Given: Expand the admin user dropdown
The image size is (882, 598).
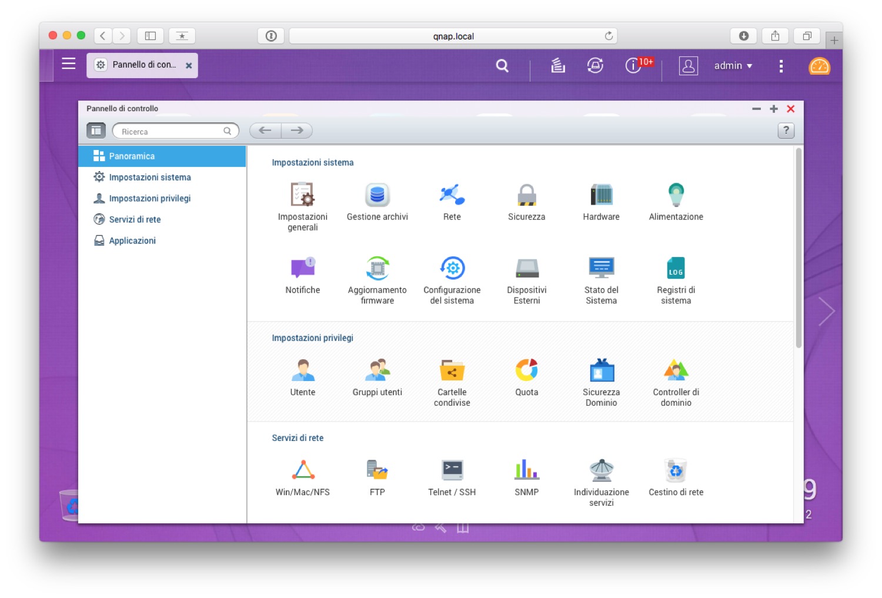Looking at the screenshot, I should click(x=733, y=66).
